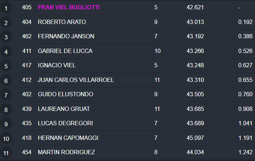Screen dimensions: 255x161
Task: Click the position 1 circle badge
Action: [6, 8]
